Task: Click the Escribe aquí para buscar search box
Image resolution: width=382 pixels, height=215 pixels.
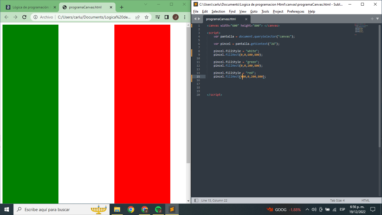Action: pyautogui.click(x=61, y=209)
